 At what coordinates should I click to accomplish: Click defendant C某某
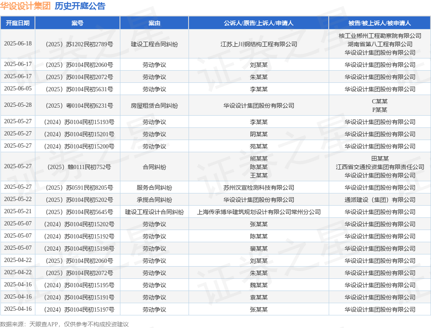point(380,101)
